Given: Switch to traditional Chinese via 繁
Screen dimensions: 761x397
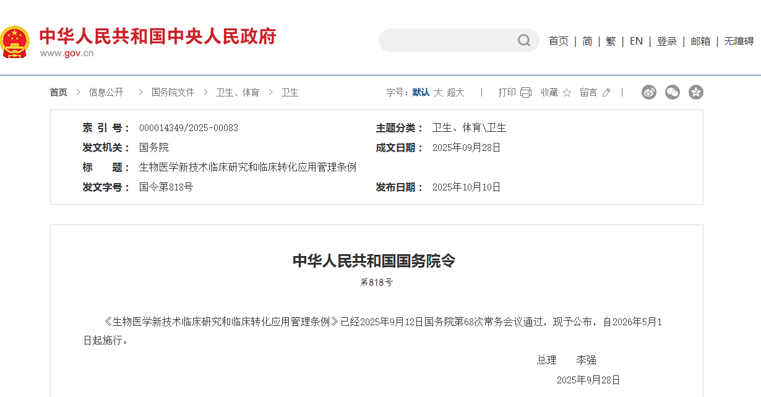Looking at the screenshot, I should (x=610, y=41).
